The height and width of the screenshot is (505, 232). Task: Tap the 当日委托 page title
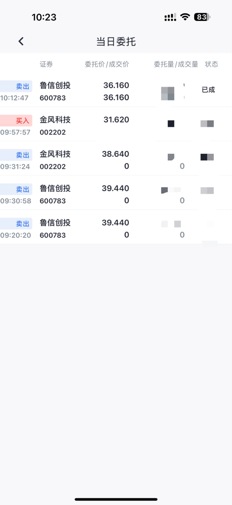(116, 41)
